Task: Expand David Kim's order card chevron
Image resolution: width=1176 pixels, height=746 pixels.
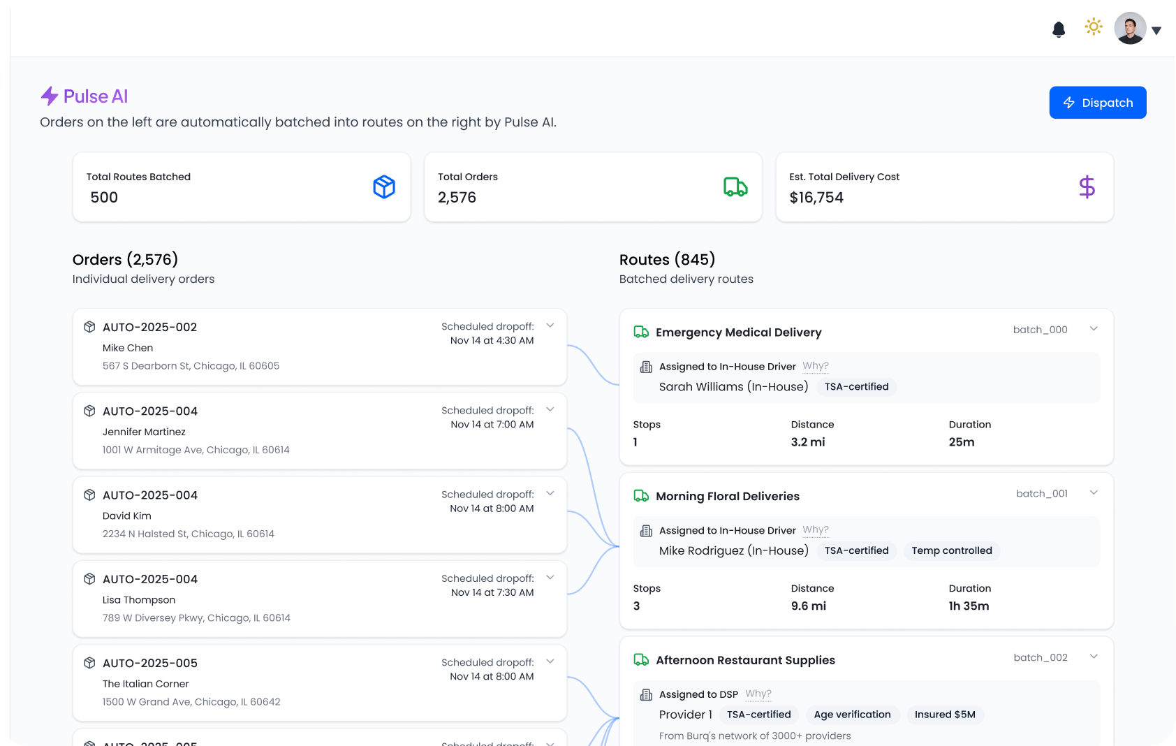Action: pyautogui.click(x=550, y=493)
